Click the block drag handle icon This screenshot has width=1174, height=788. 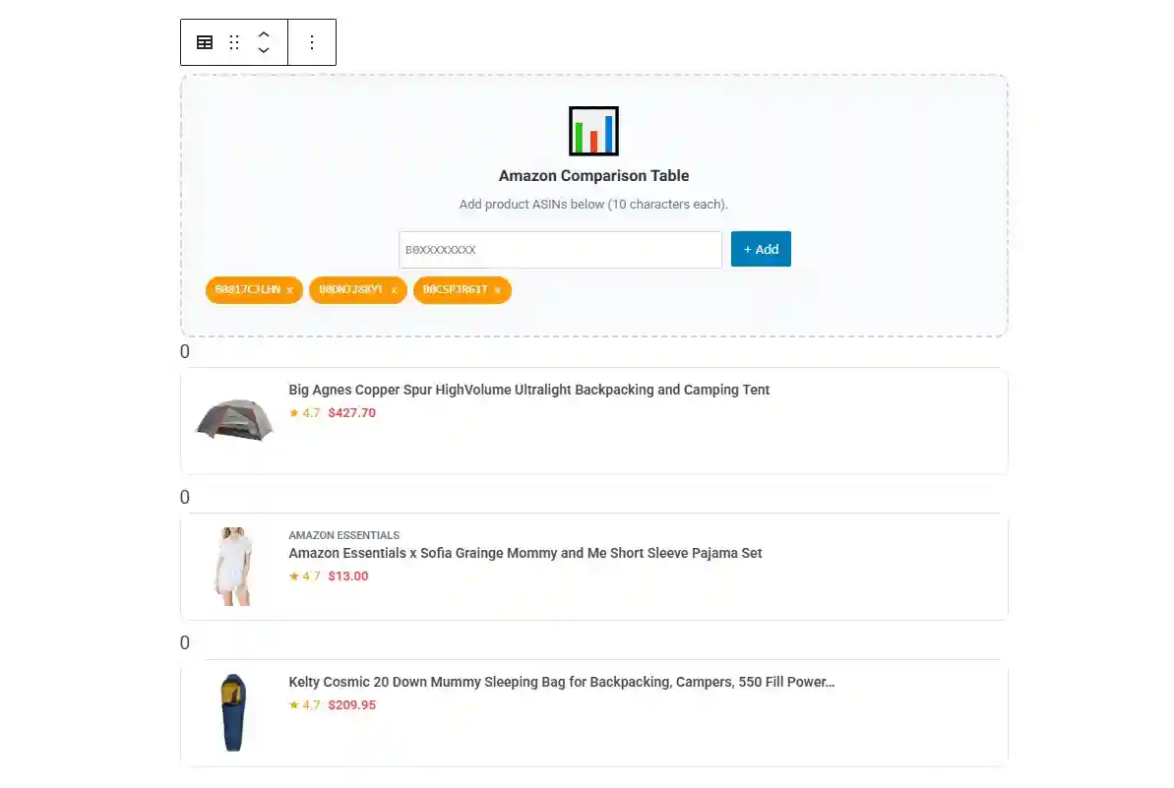(x=234, y=42)
